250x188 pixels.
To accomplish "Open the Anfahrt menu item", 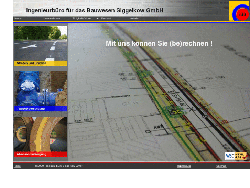I will tap(134, 19).
